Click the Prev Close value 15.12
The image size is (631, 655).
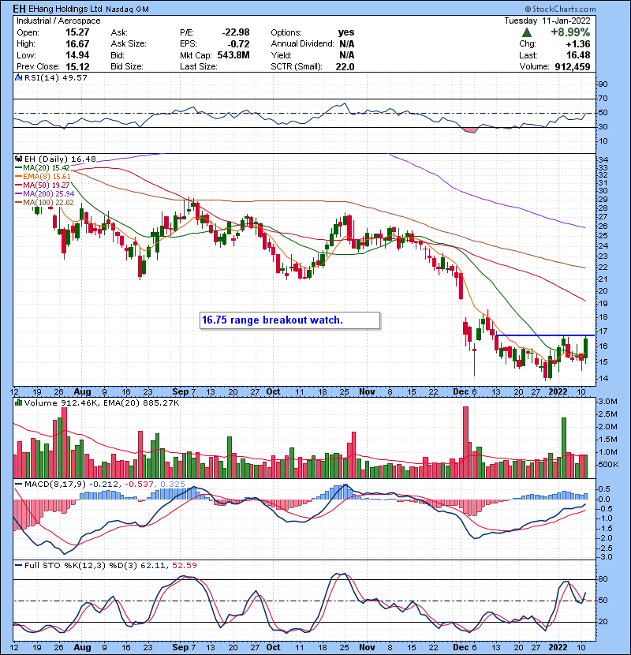77,66
